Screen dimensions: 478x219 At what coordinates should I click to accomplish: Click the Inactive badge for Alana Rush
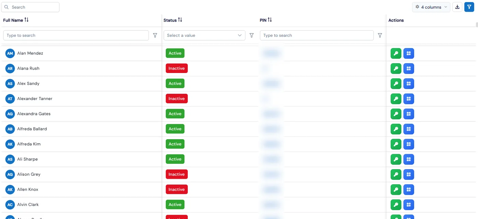coord(177,69)
